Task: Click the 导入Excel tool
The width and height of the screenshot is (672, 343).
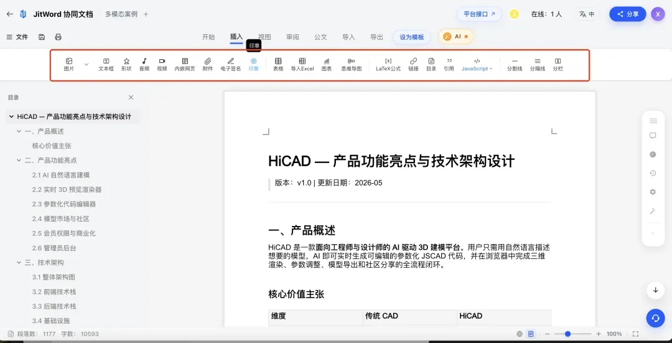Action: click(302, 64)
